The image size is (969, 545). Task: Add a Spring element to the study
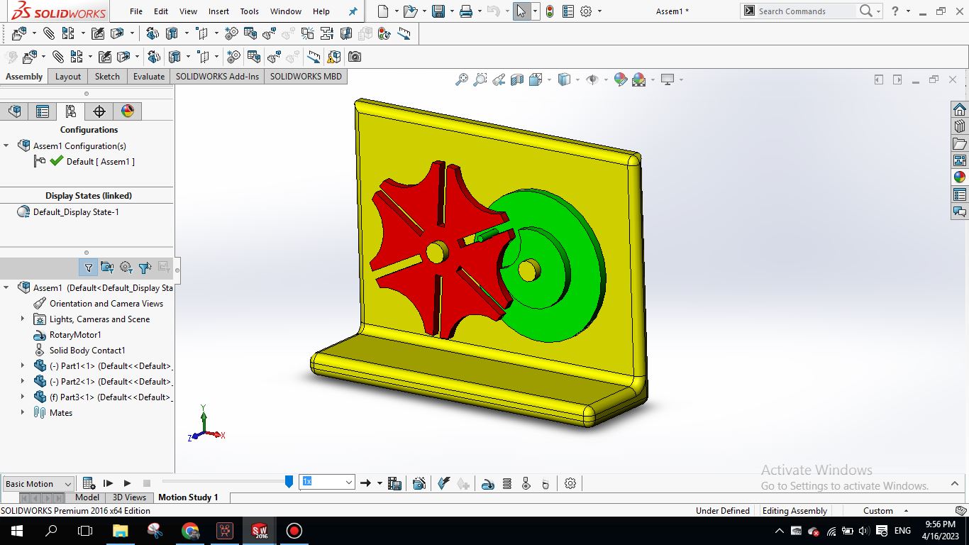click(x=506, y=483)
